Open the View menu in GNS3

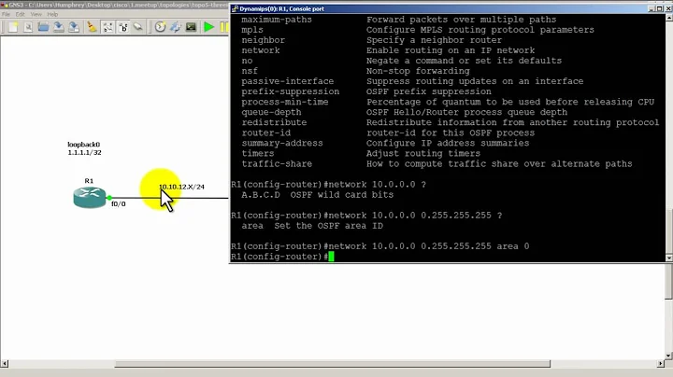(36, 14)
